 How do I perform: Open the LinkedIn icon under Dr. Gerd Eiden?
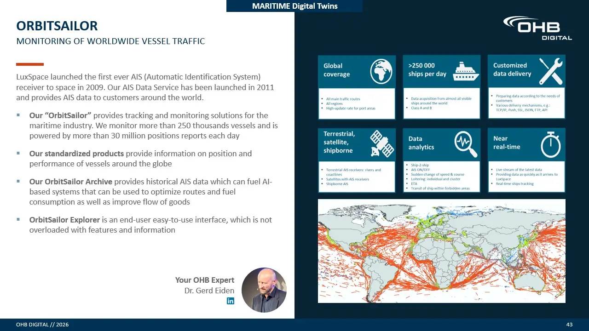point(231,301)
